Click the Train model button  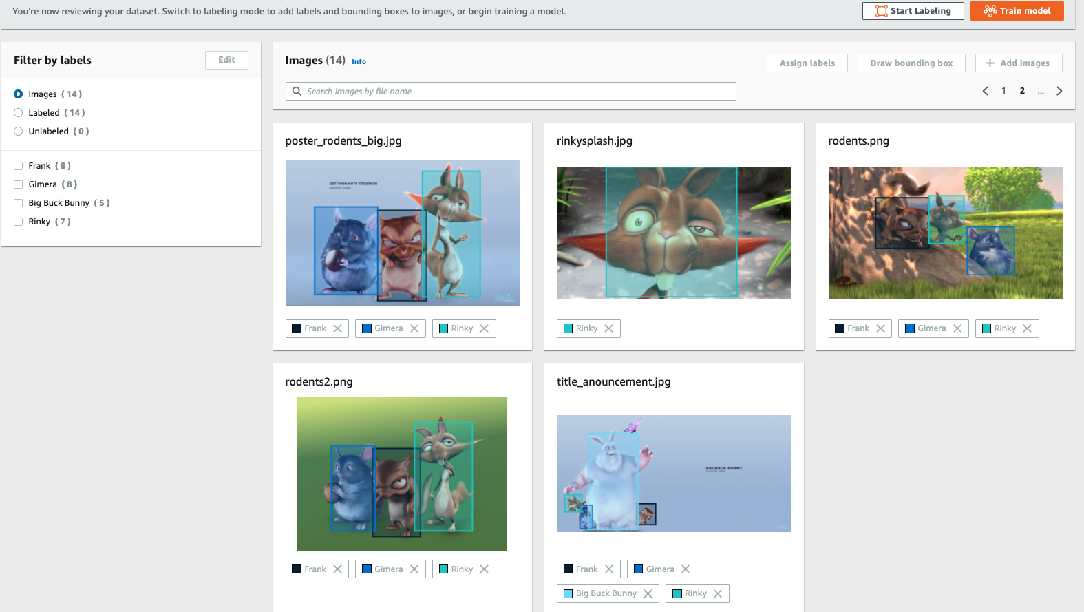click(1017, 11)
